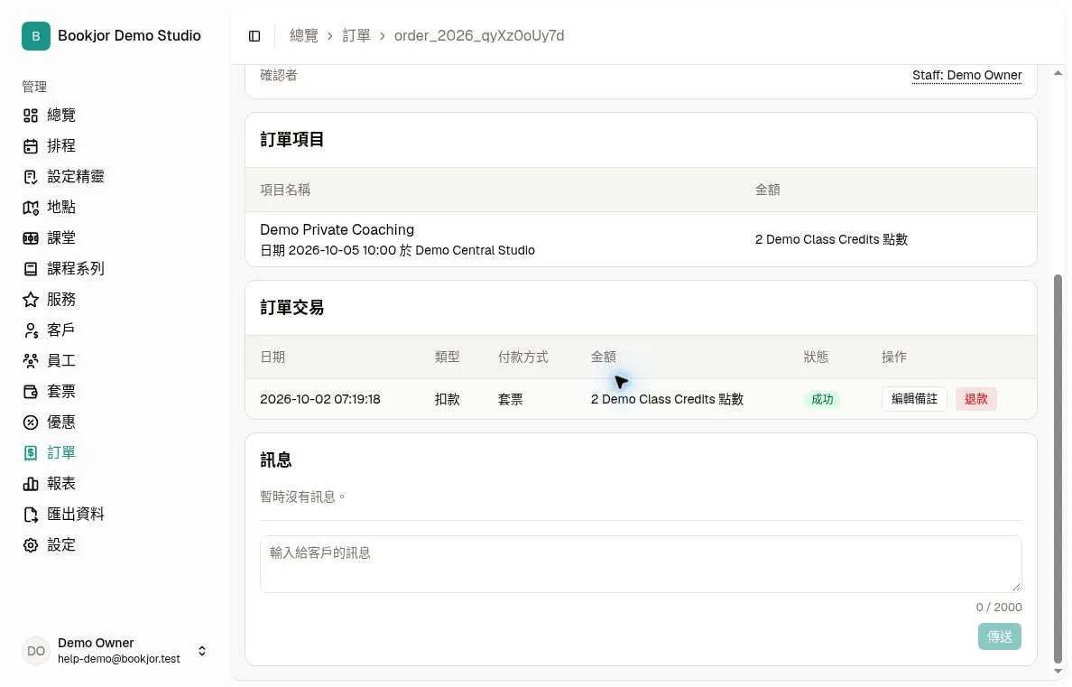This screenshot has height=687, width=1072.
Task: Click the 優惠 percent badge icon
Action: (x=30, y=422)
